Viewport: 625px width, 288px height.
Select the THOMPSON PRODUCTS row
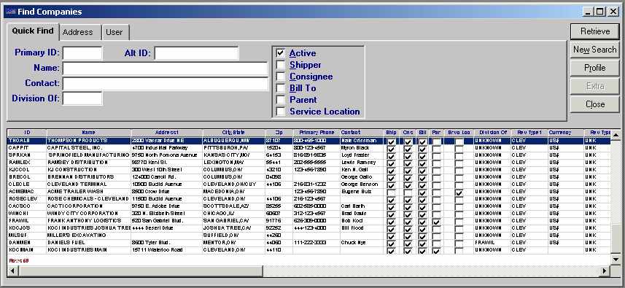pos(309,141)
